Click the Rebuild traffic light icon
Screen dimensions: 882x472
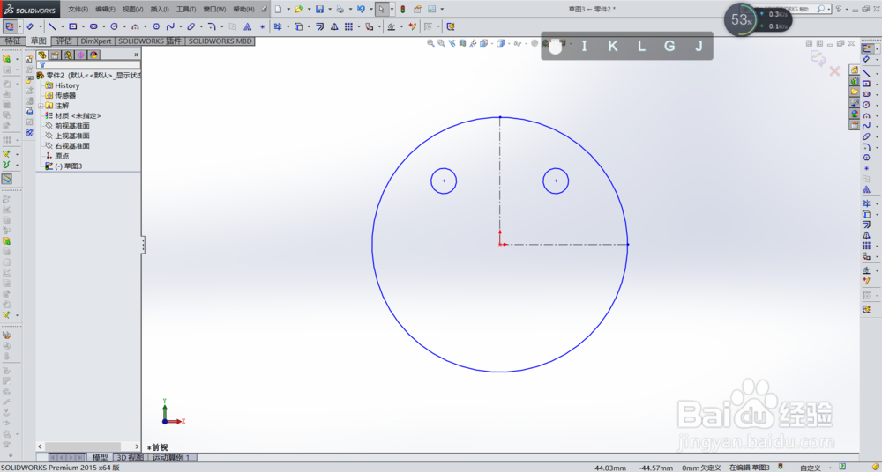(x=403, y=9)
